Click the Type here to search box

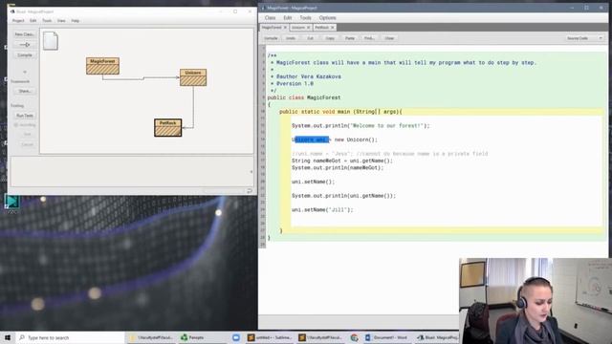(70, 337)
